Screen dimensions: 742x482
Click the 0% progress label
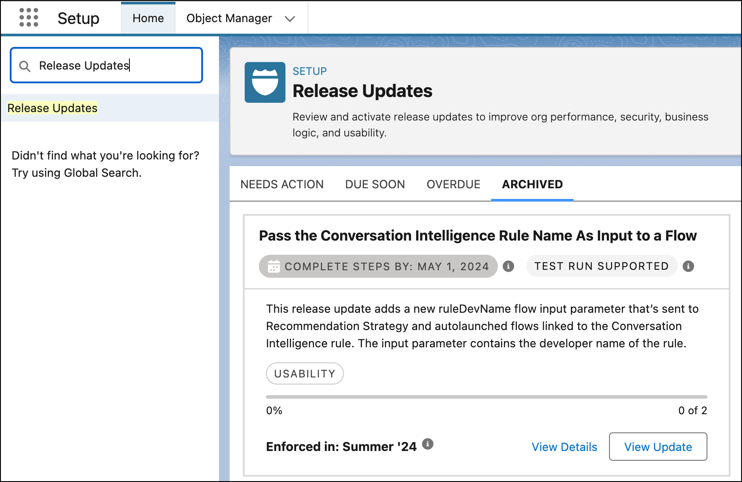point(274,411)
